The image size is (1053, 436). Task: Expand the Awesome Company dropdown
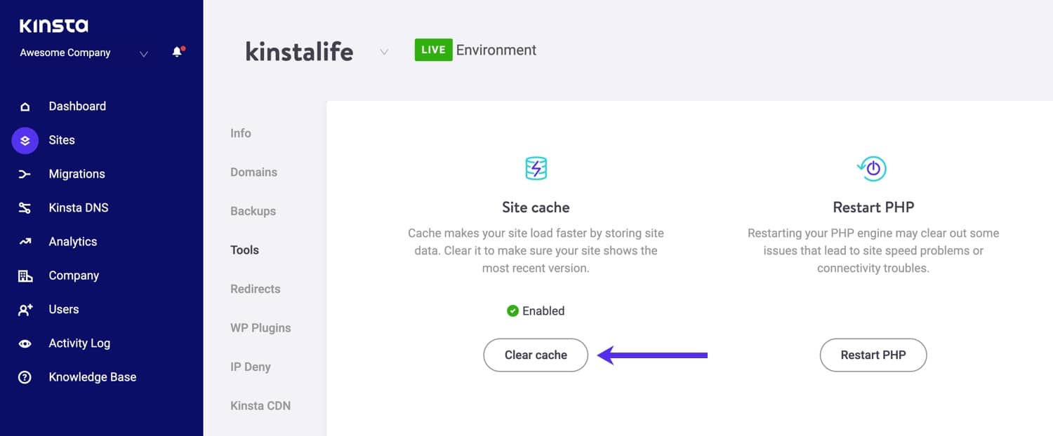tap(143, 53)
